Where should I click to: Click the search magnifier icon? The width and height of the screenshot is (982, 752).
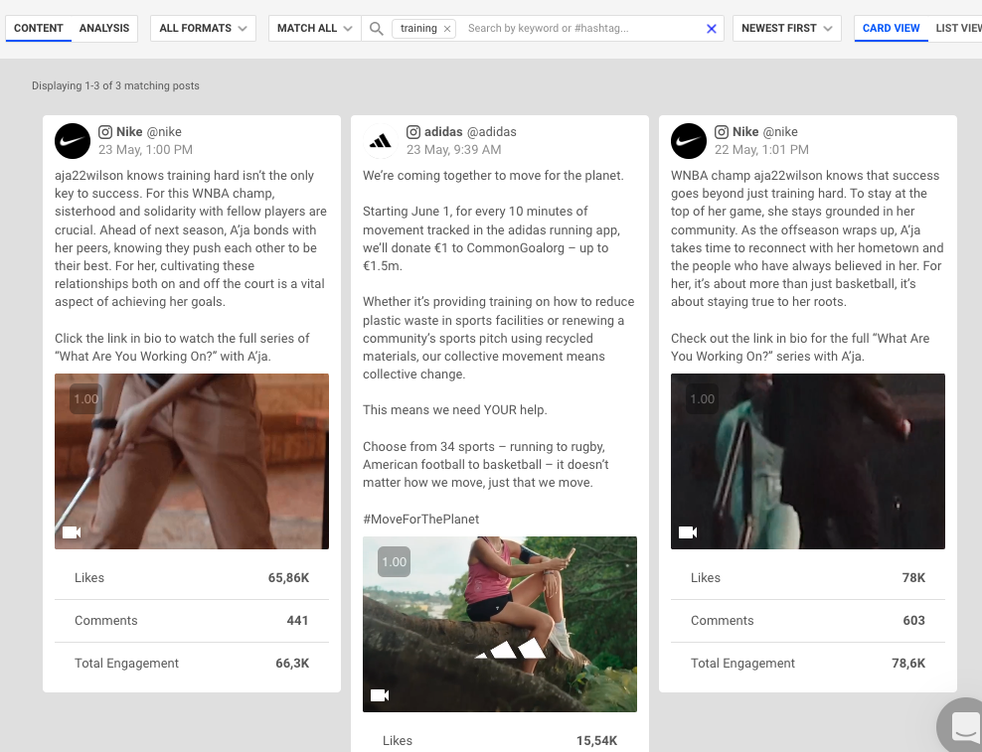click(377, 29)
